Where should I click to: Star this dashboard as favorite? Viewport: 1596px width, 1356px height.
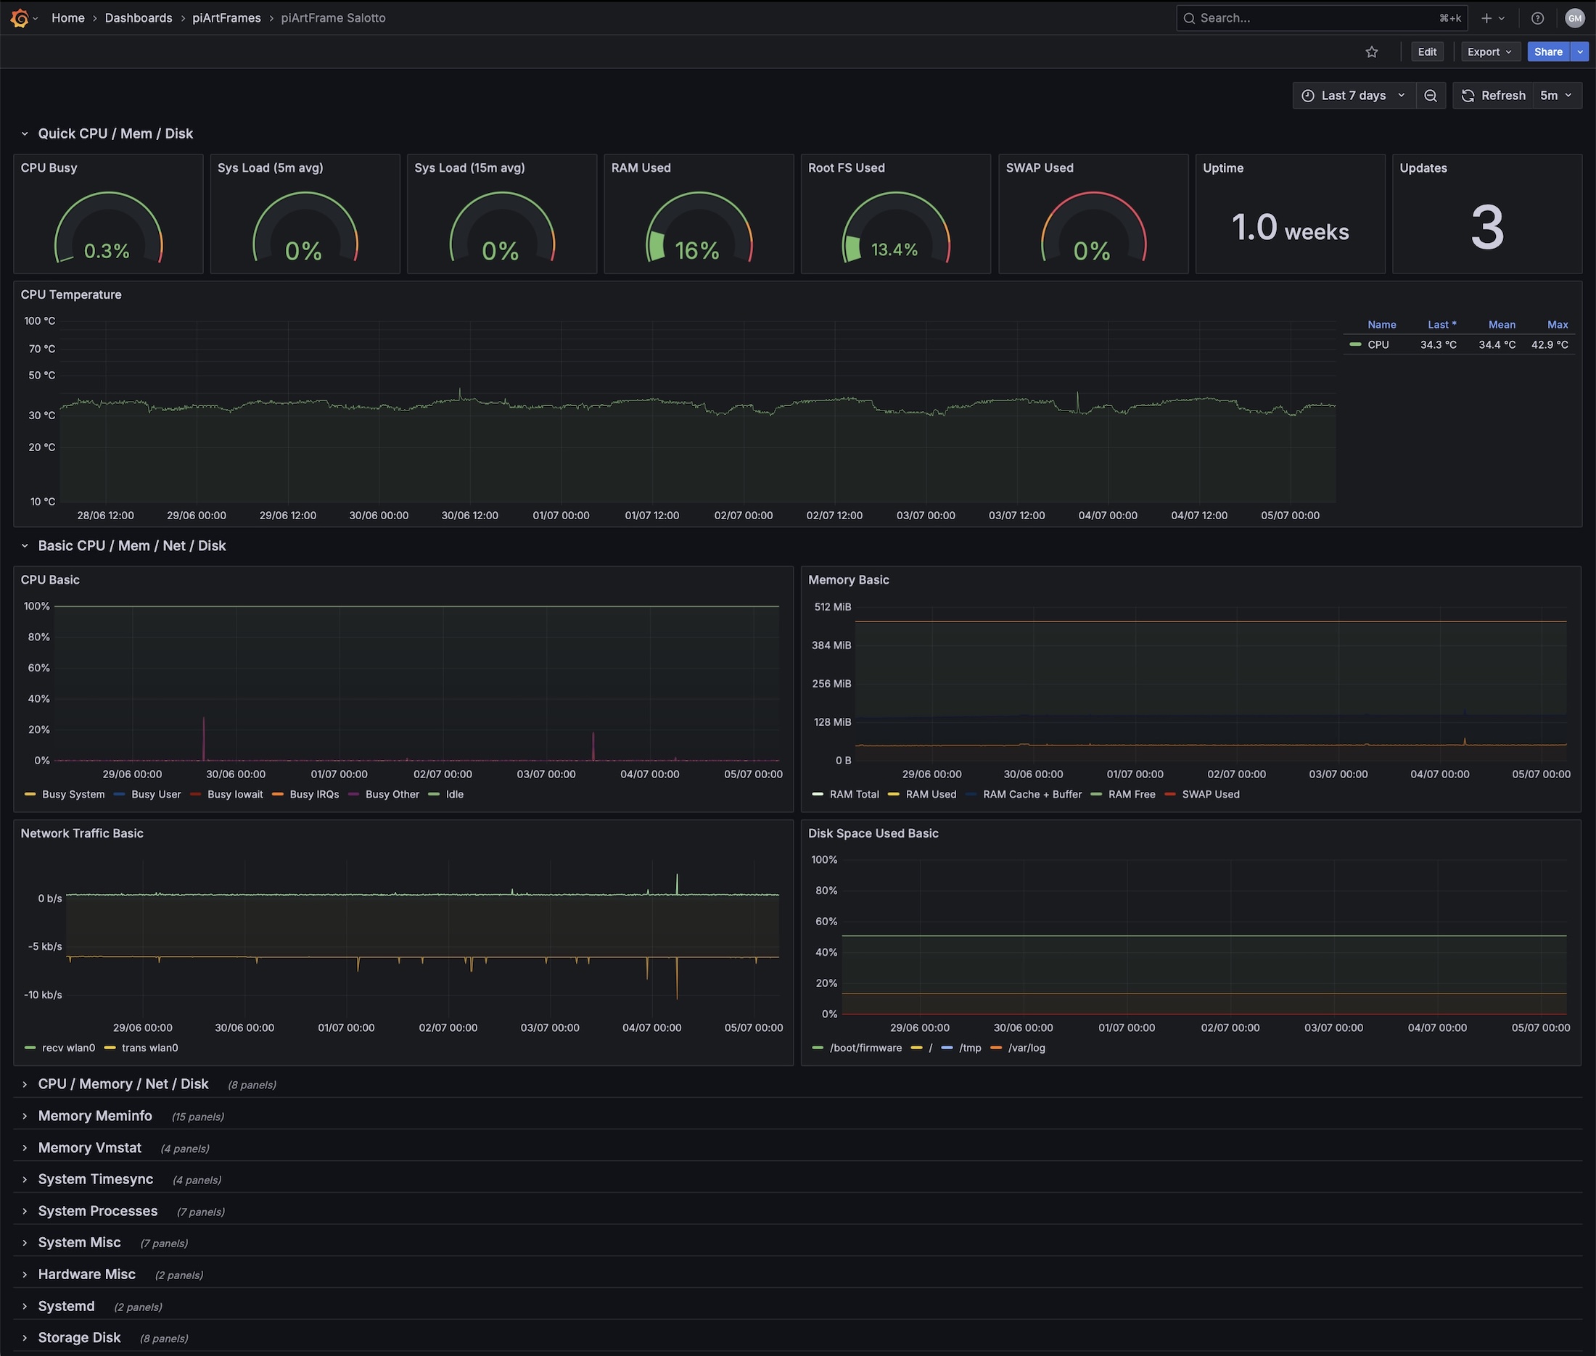click(x=1371, y=52)
